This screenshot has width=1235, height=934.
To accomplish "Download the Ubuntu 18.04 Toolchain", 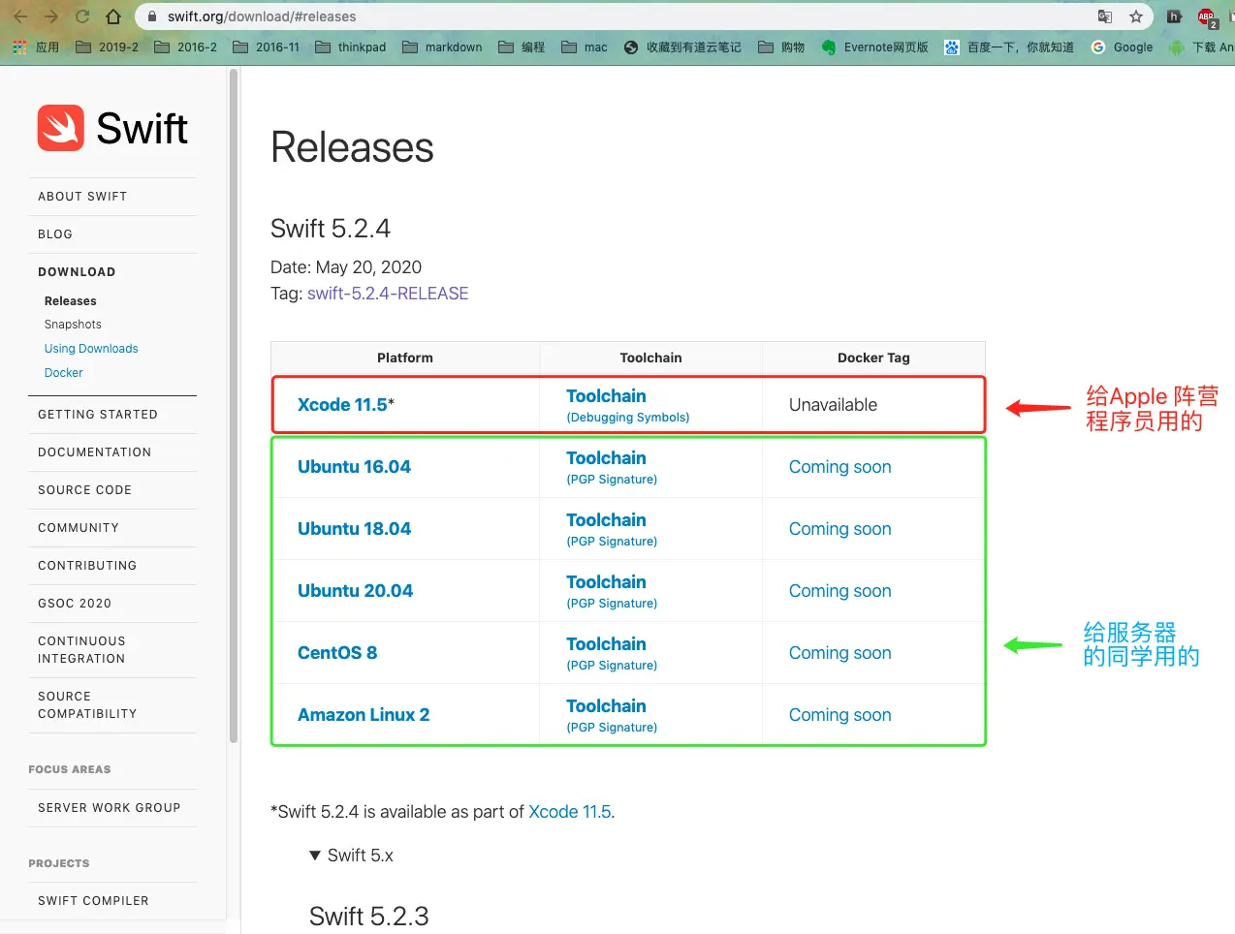I will [606, 520].
